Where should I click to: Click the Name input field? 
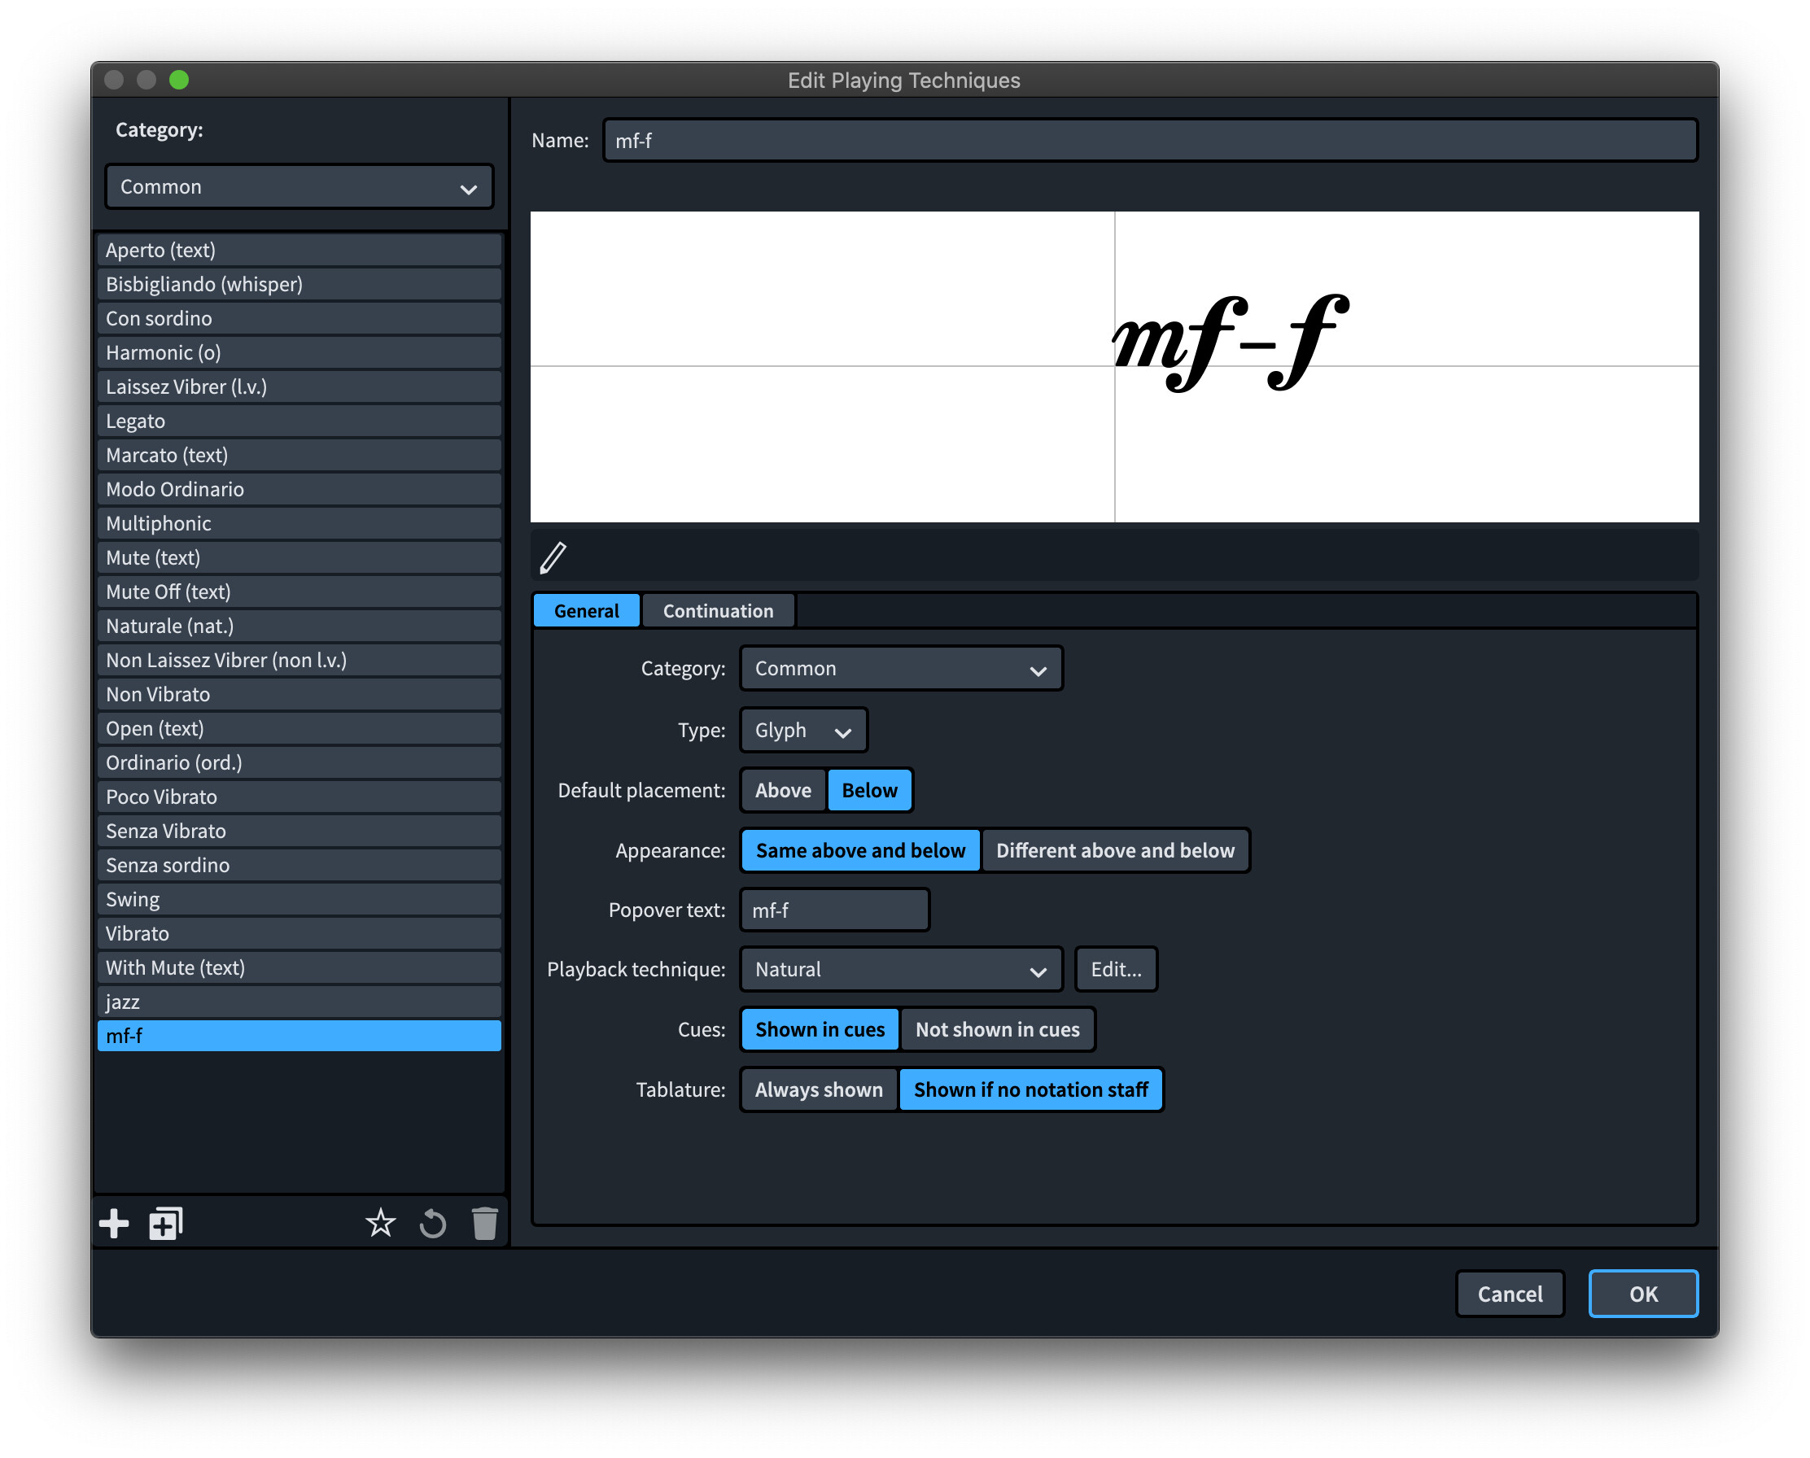tap(1150, 140)
